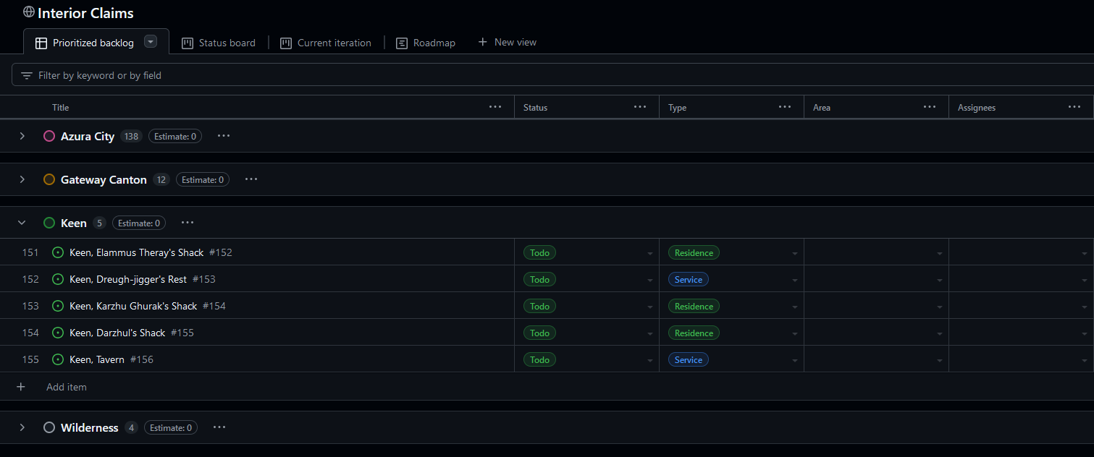Click the Gateway Canton Estimate: 0 badge
Image resolution: width=1094 pixels, height=457 pixels.
tap(202, 179)
